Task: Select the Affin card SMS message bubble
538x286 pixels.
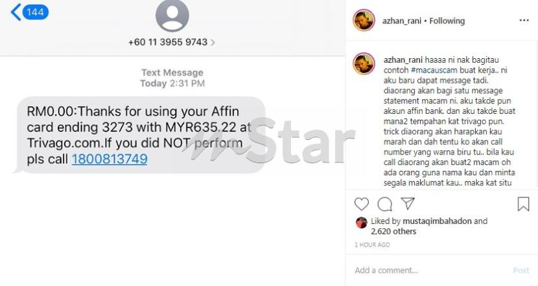Action: click(x=141, y=135)
